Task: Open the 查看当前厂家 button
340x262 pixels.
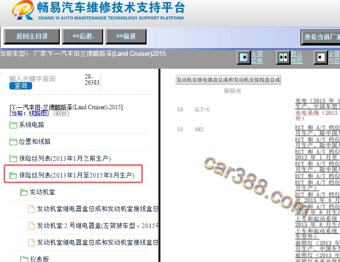Action: [x=320, y=37]
